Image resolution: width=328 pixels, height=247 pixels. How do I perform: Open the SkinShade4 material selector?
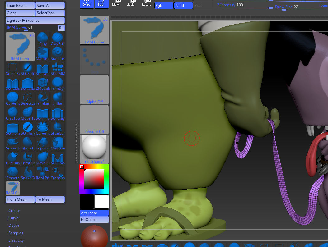(x=94, y=149)
